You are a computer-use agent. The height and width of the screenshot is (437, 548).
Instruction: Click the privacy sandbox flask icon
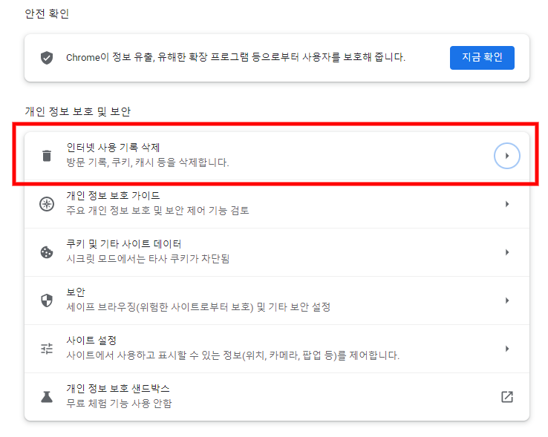coord(47,397)
